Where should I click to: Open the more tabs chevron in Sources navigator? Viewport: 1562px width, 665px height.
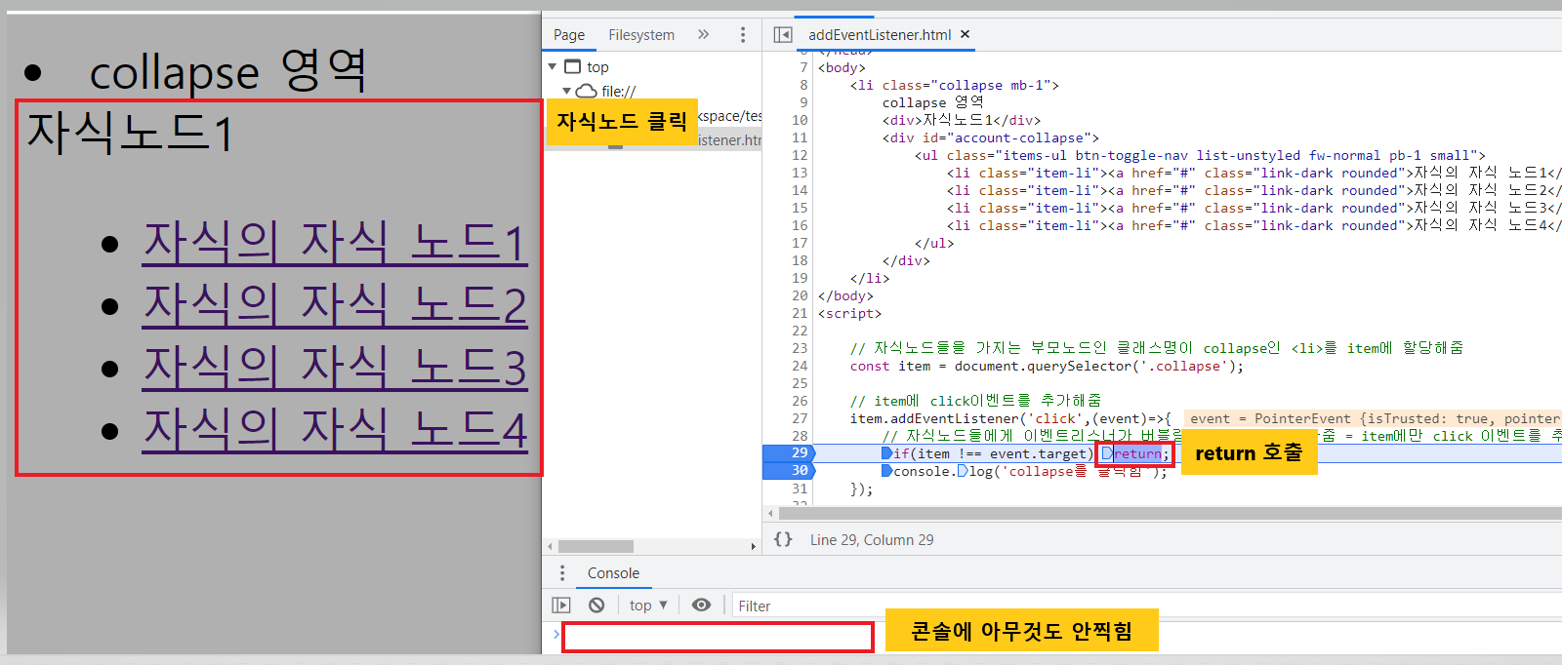tap(703, 34)
